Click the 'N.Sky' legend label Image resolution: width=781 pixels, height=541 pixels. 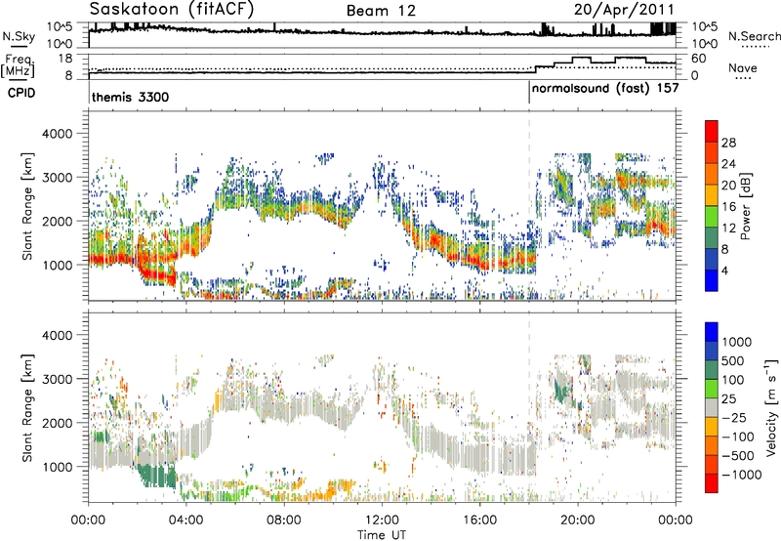pyautogui.click(x=19, y=36)
